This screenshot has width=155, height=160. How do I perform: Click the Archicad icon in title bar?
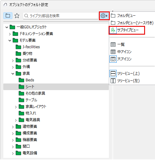5,5
